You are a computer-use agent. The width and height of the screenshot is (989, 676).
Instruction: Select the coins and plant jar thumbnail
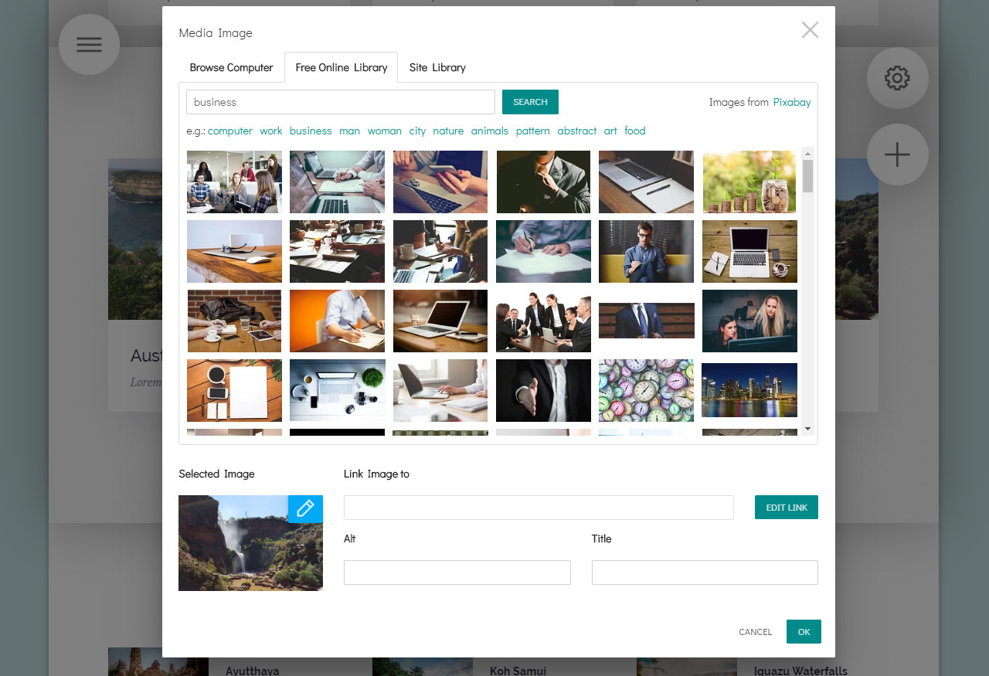coord(749,182)
